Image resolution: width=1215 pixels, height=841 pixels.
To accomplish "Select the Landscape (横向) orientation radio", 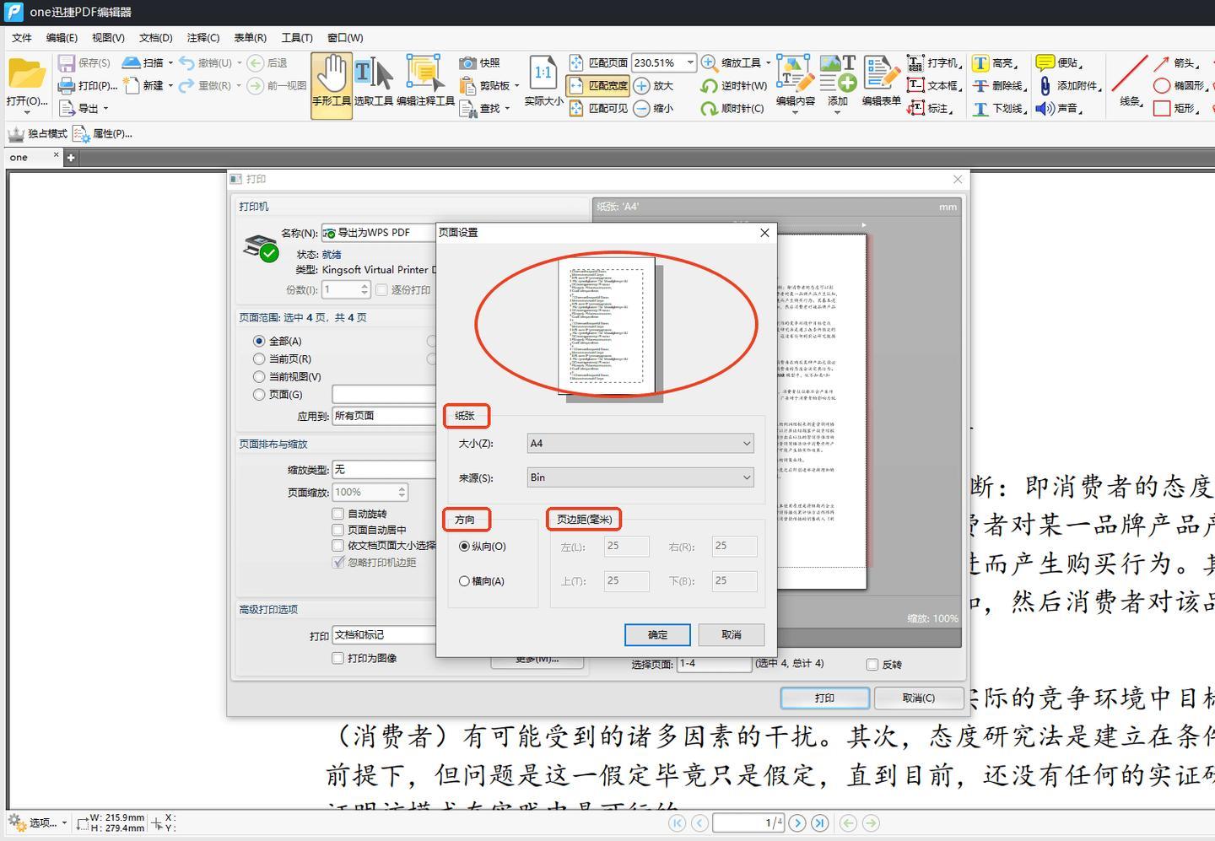I will pos(464,581).
